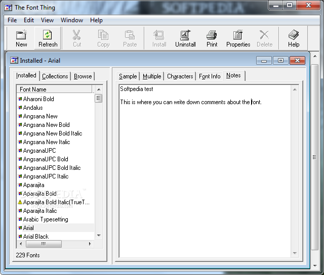Open the Multiple tab
The height and width of the screenshot is (275, 324).
coord(152,76)
